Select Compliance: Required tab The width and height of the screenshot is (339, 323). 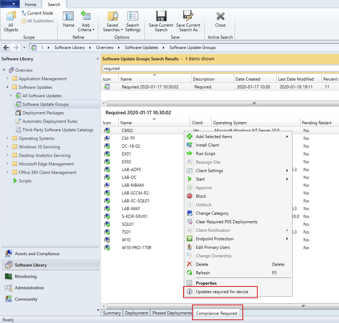pyautogui.click(x=217, y=313)
